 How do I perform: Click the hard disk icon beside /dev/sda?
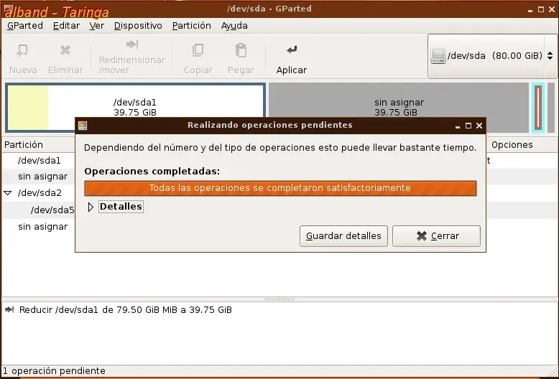coord(438,56)
